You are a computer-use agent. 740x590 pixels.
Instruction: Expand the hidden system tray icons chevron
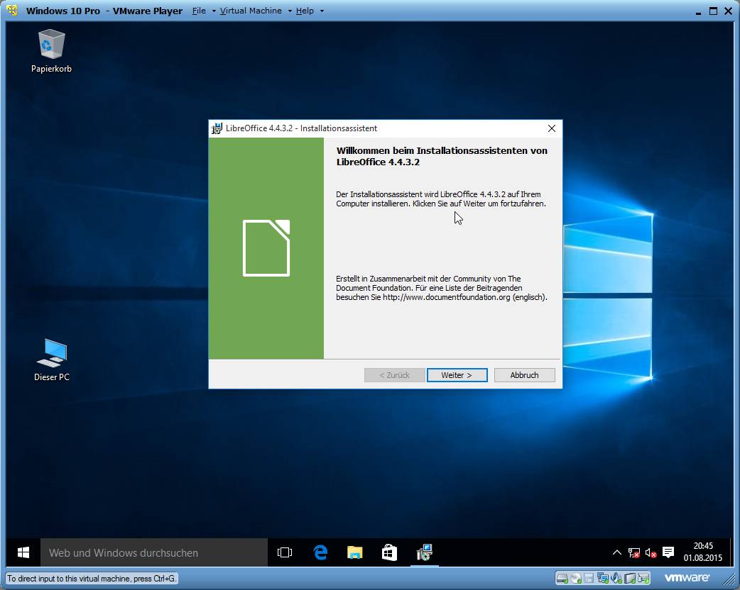(x=616, y=552)
